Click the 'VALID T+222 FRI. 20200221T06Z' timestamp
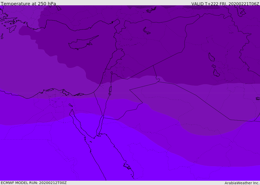260x185 pixels. (x=225, y=4)
